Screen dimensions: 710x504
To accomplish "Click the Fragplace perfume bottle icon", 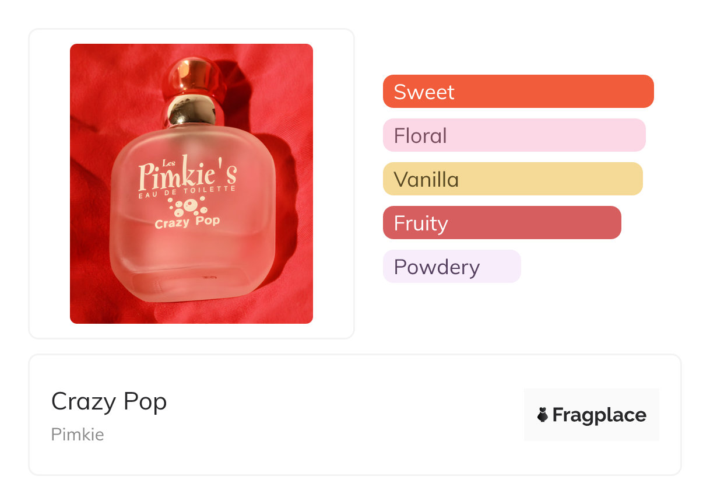I will (x=542, y=415).
